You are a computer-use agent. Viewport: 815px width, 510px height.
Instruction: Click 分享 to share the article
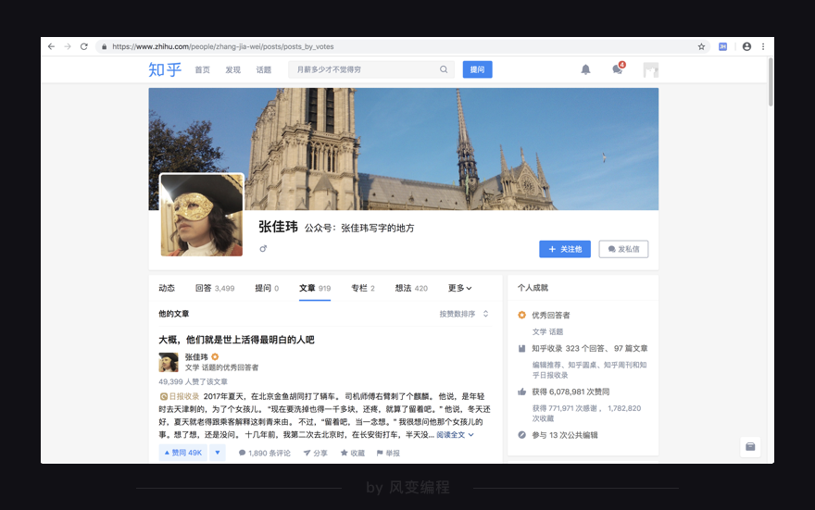pyautogui.click(x=315, y=453)
